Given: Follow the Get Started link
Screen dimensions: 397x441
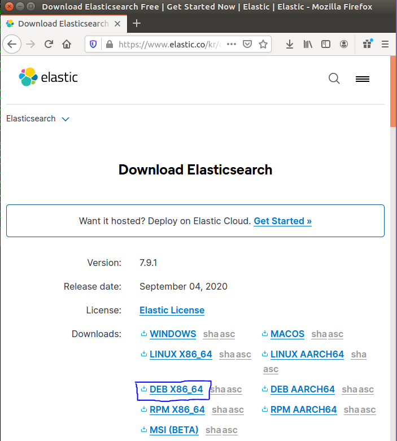Looking at the screenshot, I should coord(282,221).
